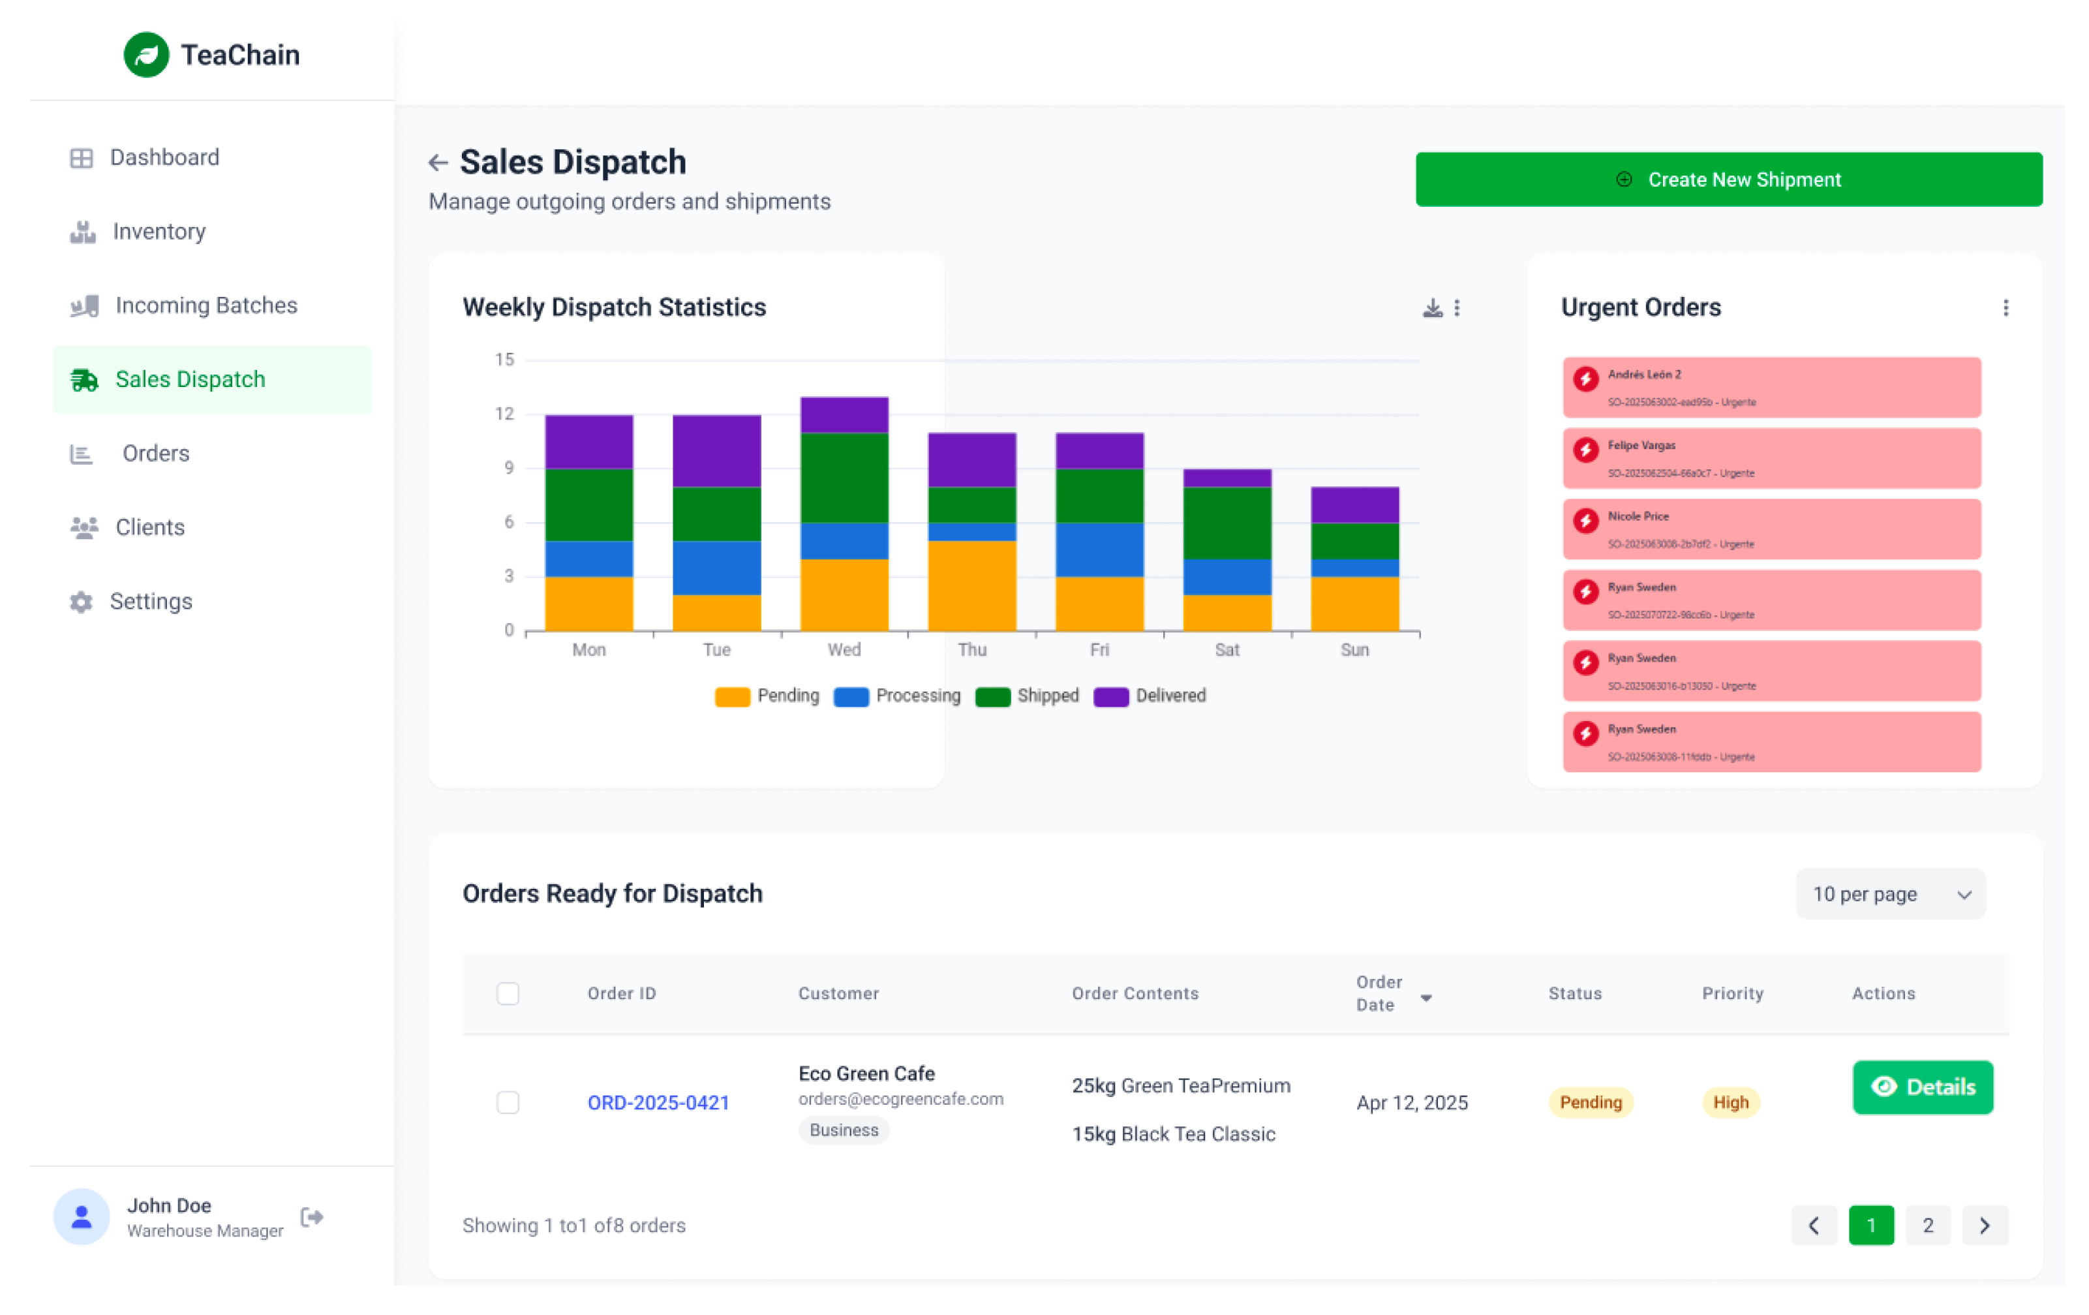Click the logout icon next to John Doe
Image resolution: width=2089 pixels, height=1315 pixels.
point(313,1217)
